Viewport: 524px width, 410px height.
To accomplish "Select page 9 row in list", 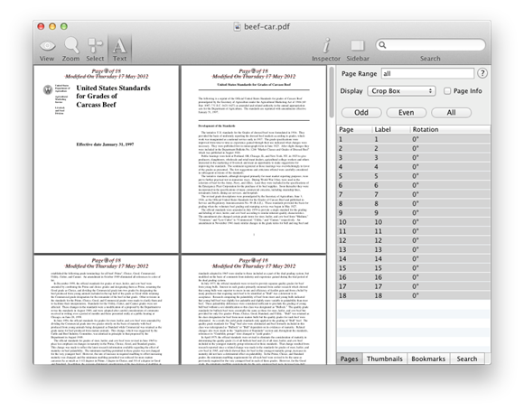I will point(414,212).
